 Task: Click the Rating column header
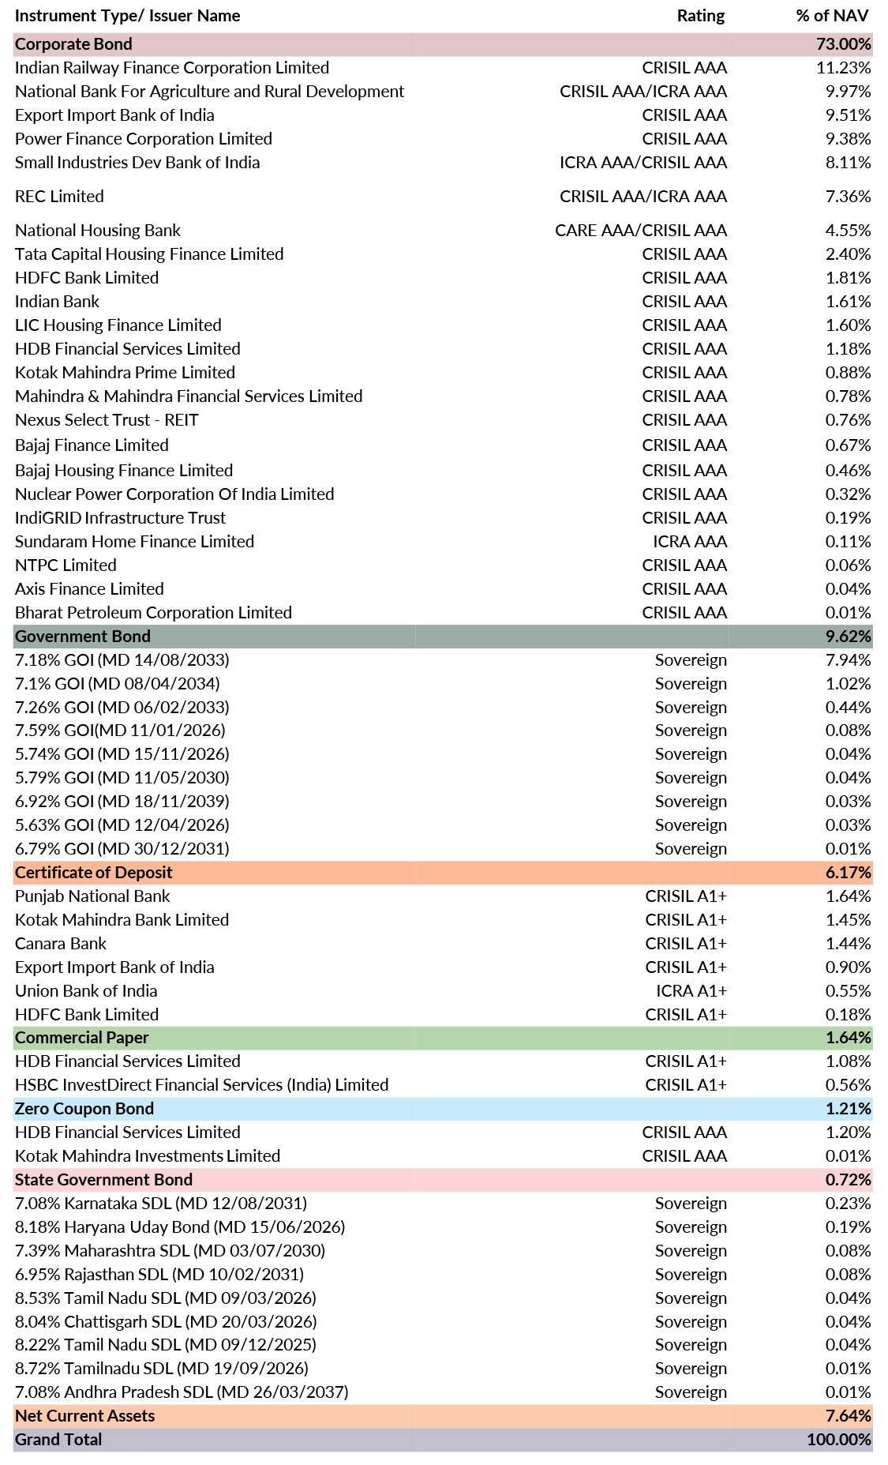tap(700, 16)
